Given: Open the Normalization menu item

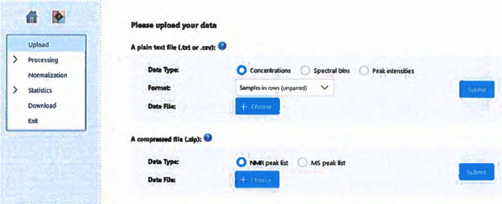Looking at the screenshot, I should pyautogui.click(x=48, y=75).
